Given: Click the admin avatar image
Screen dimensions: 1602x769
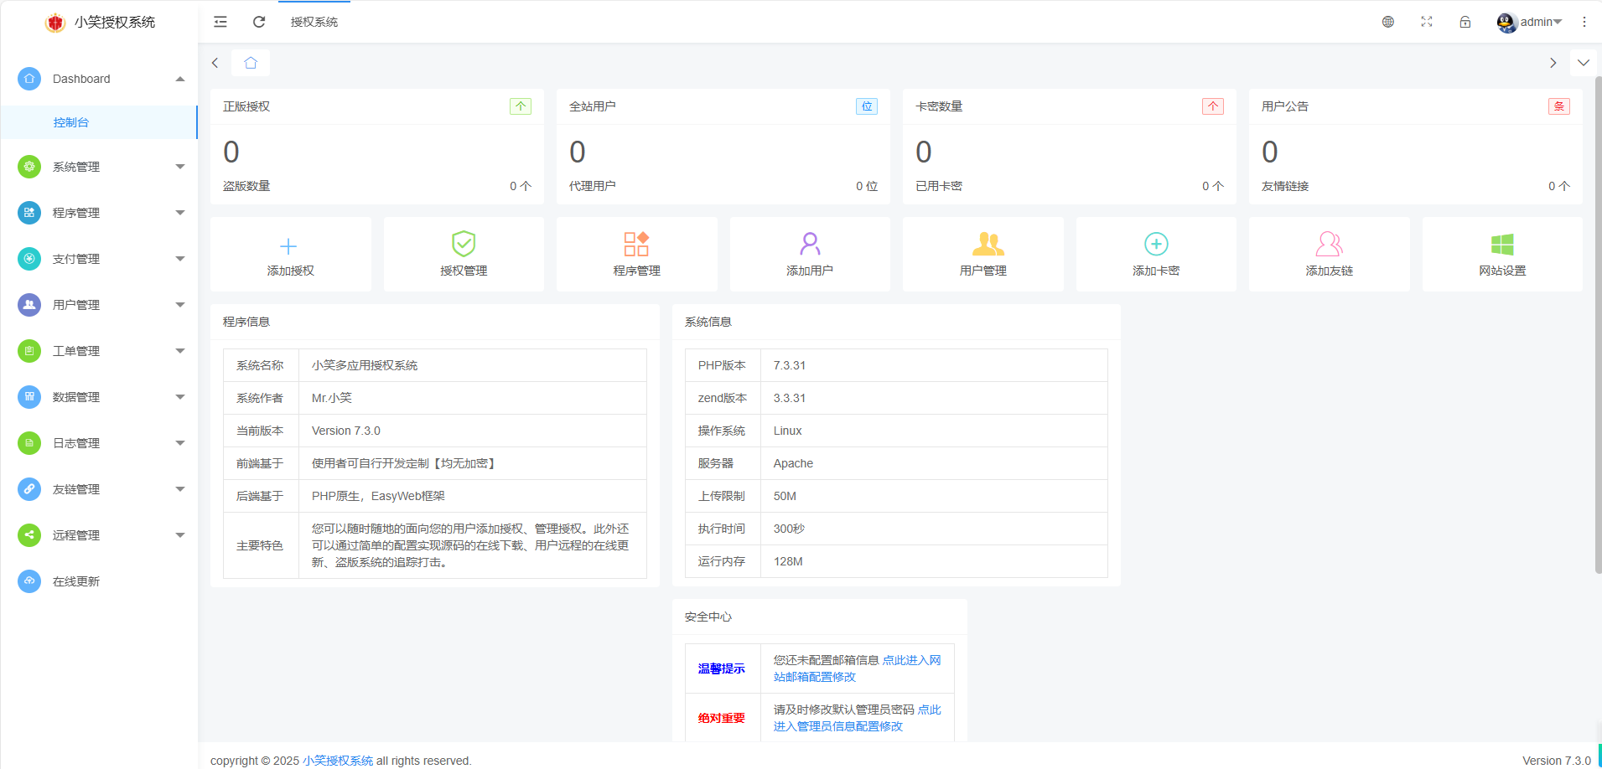Looking at the screenshot, I should [1506, 23].
